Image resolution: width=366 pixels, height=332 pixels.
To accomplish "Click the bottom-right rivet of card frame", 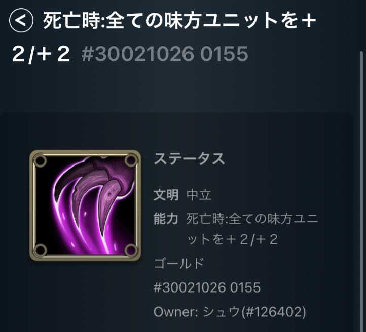I will pos(131,250).
